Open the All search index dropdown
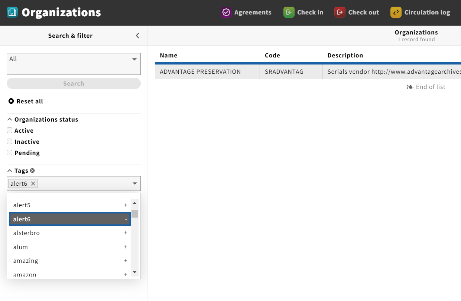Viewport: 461px width, 301px height. (74, 59)
